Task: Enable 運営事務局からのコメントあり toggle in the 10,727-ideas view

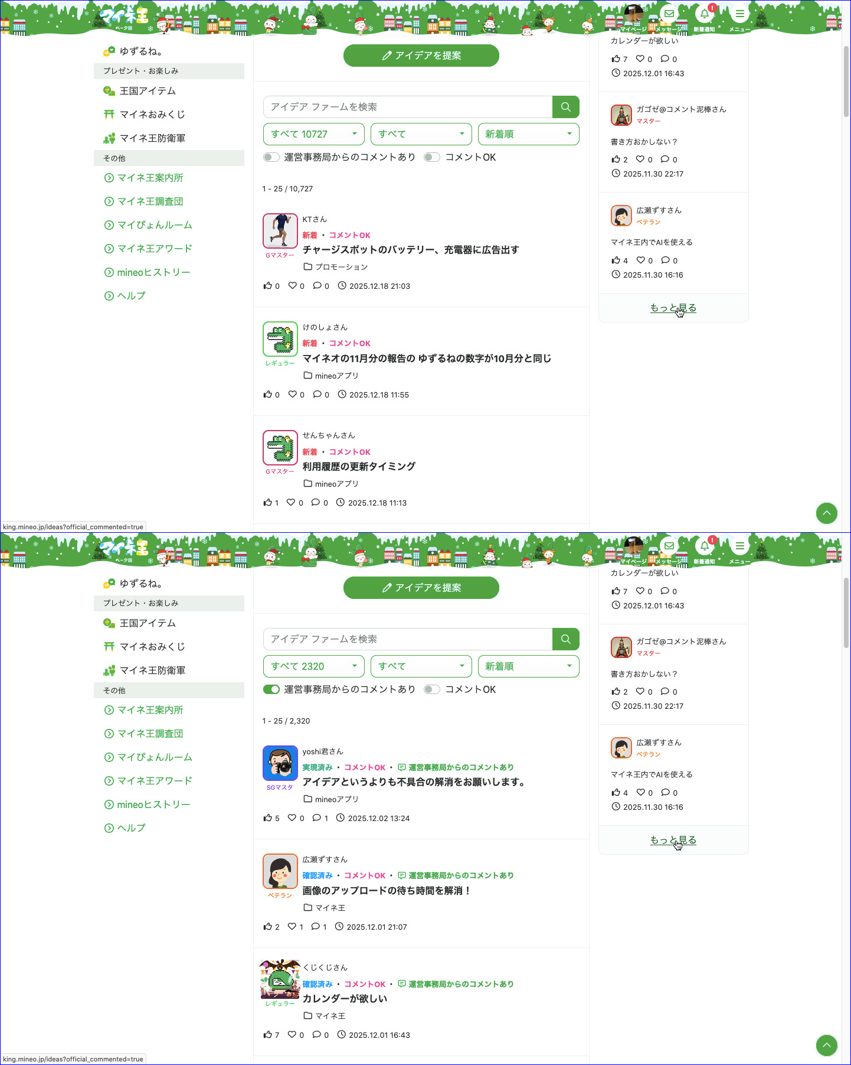Action: click(x=271, y=157)
